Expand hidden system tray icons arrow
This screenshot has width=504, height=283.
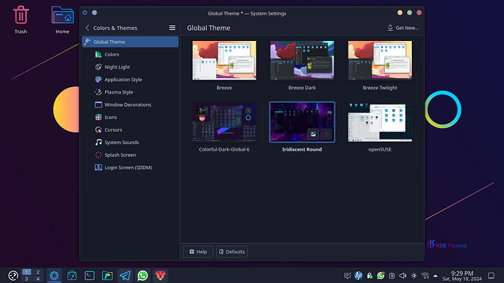click(x=435, y=276)
